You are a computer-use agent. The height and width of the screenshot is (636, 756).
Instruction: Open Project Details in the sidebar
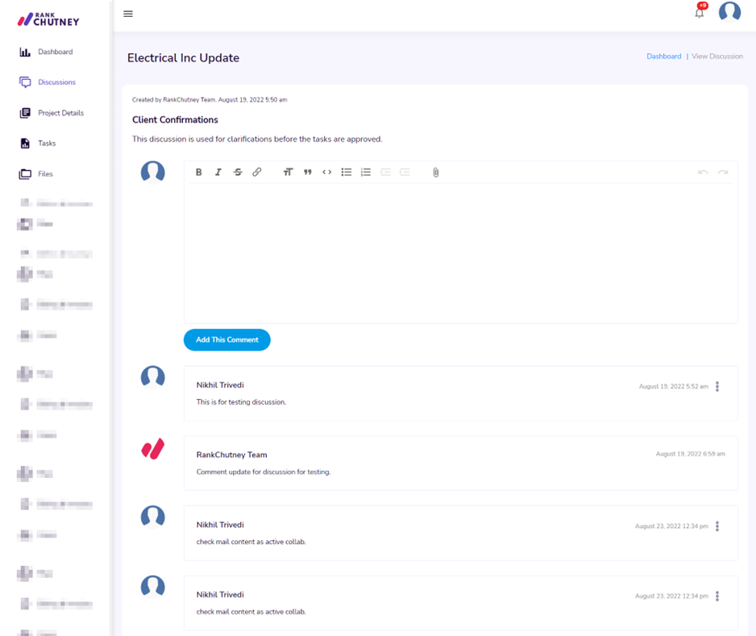pyautogui.click(x=52, y=113)
